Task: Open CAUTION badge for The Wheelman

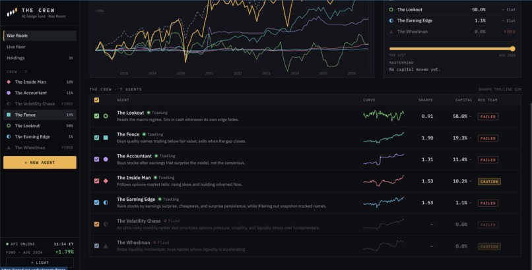Action: [x=489, y=247]
